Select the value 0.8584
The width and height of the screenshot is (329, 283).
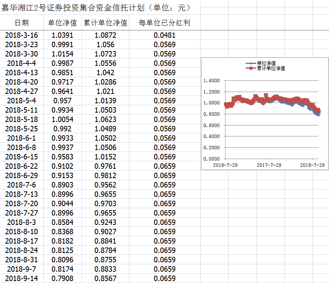(62, 223)
